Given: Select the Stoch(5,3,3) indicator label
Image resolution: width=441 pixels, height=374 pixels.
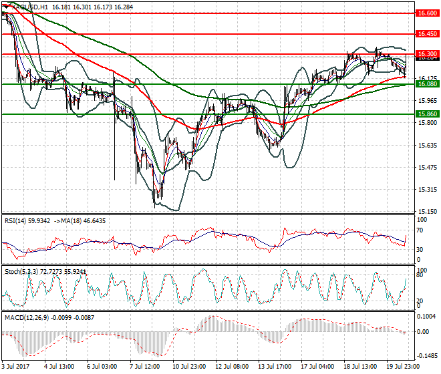Looking at the screenshot, I should [x=22, y=272].
